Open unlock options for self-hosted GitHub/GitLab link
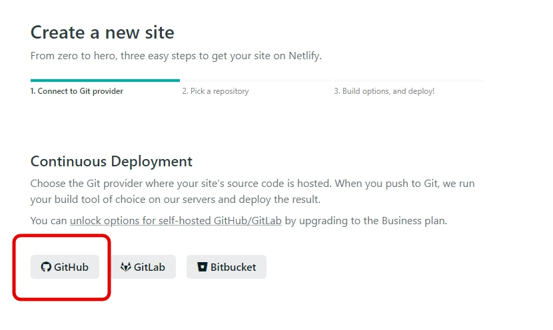553x330 pixels. 176,221
